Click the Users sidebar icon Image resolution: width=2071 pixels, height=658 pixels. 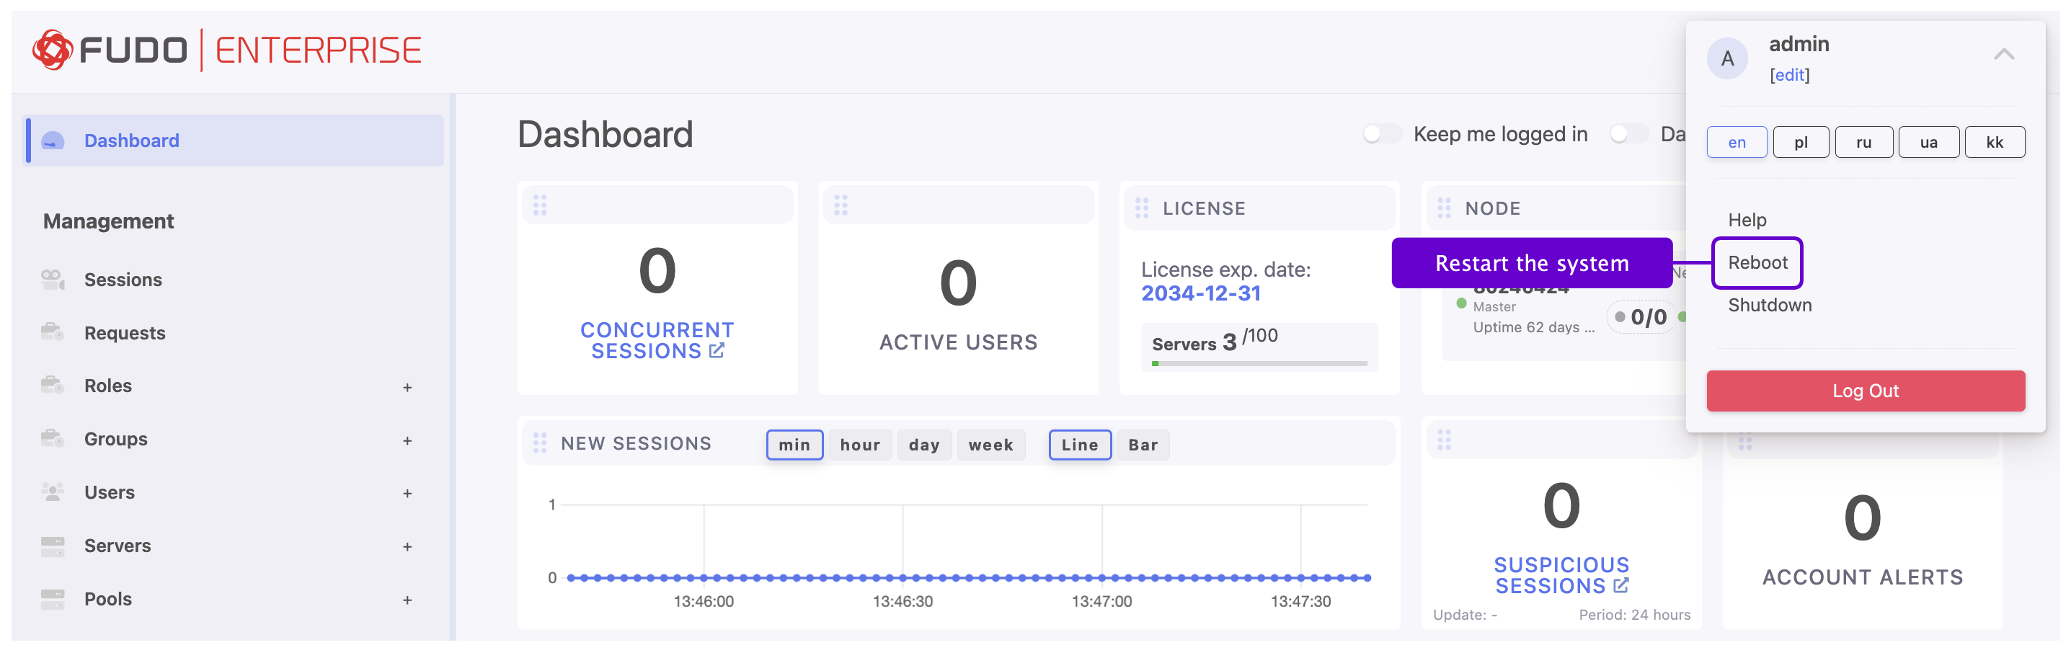(x=52, y=492)
